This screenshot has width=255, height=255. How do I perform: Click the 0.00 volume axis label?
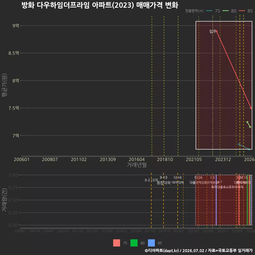(13, 225)
